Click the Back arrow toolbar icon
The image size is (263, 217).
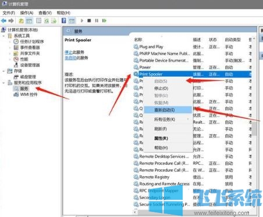[x=3, y=20]
